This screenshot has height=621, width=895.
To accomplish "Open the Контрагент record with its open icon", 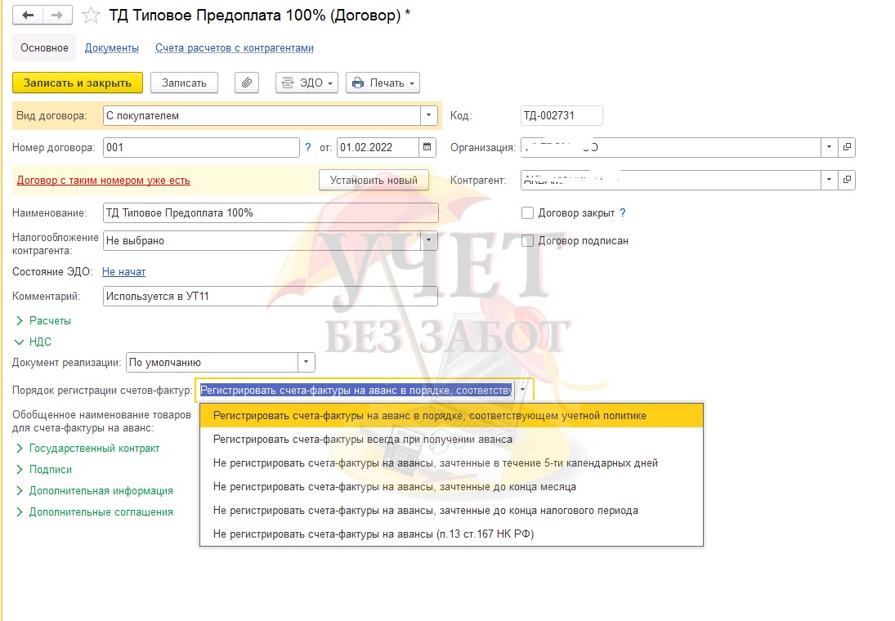I will pos(847,180).
